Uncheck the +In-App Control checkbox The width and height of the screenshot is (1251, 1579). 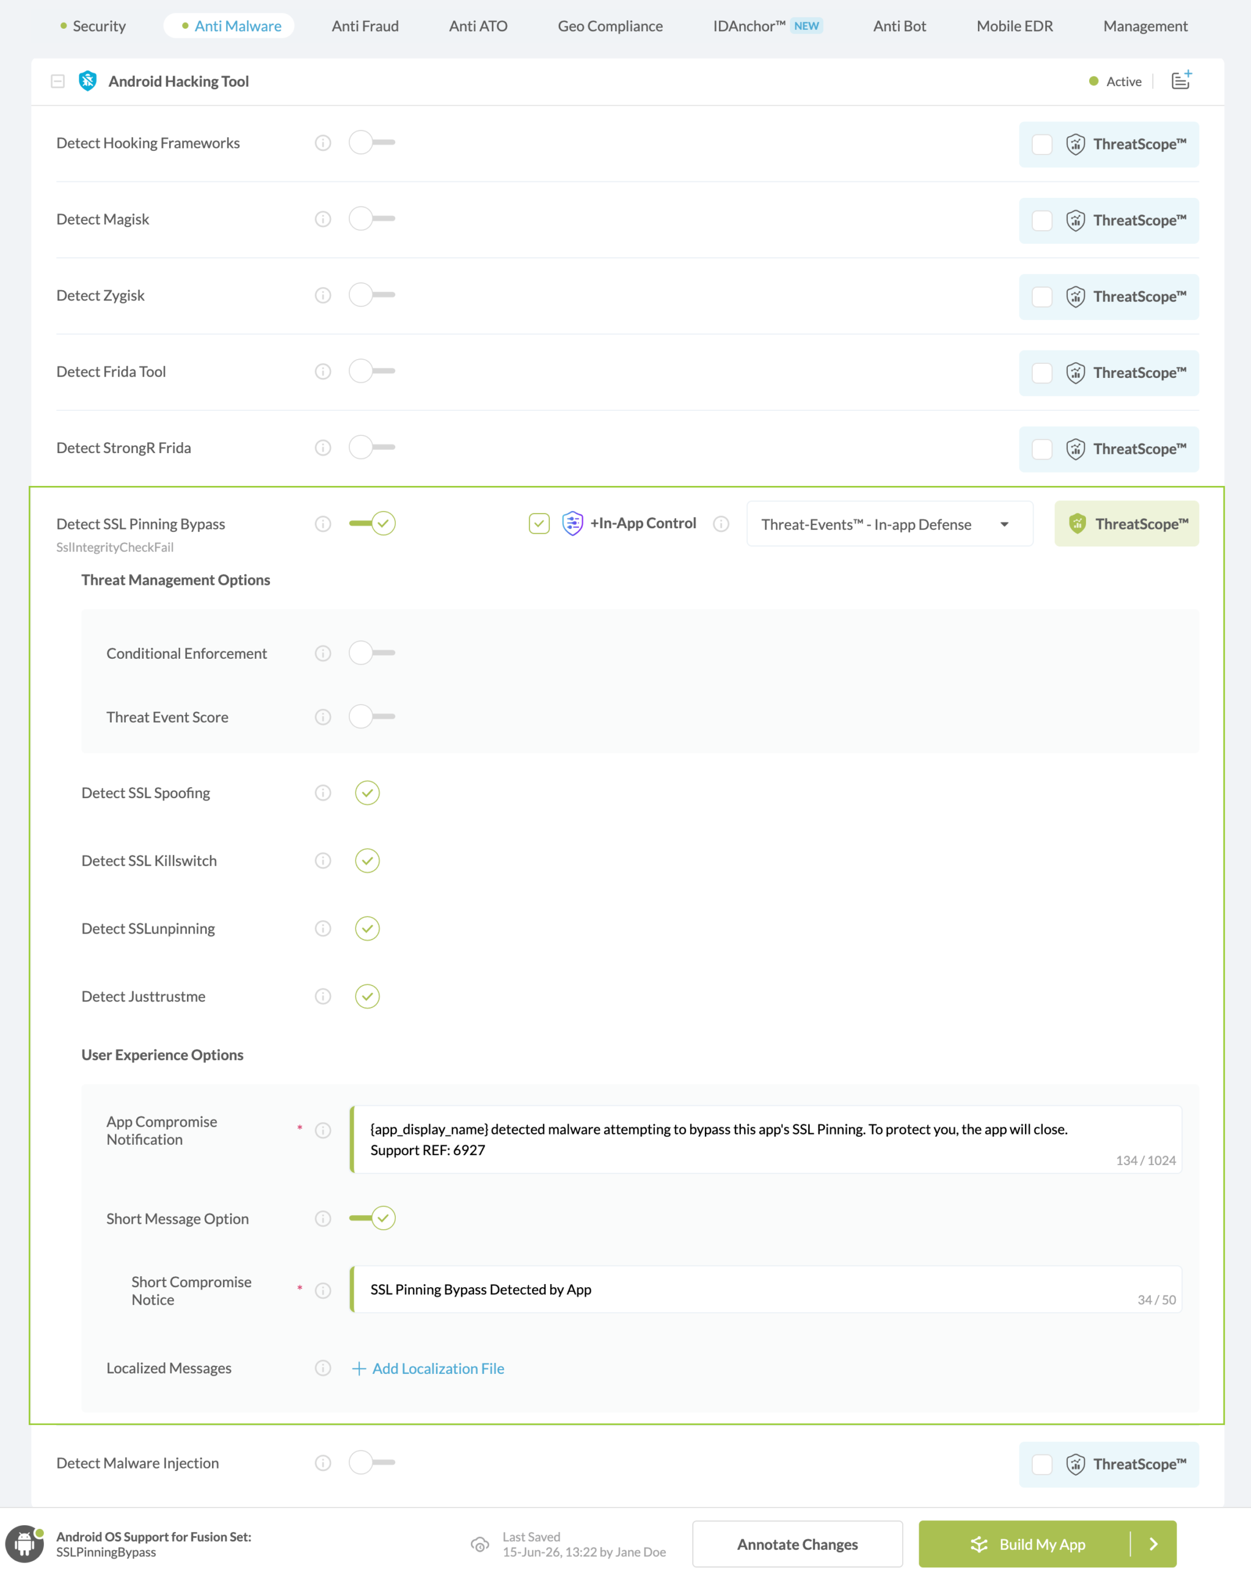[x=539, y=523]
